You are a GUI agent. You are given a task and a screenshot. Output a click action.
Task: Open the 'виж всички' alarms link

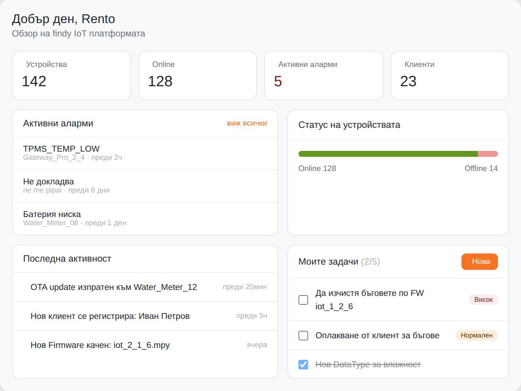(247, 123)
